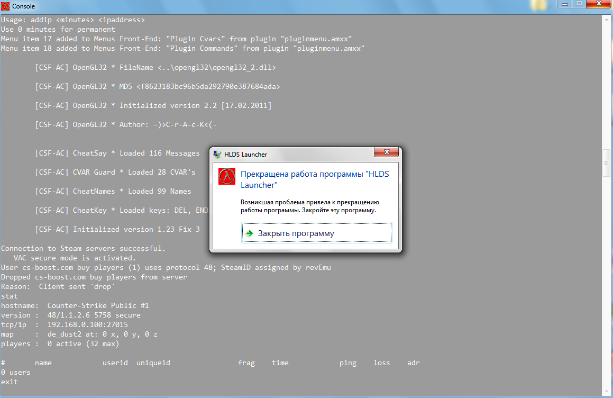The width and height of the screenshot is (613, 398).
Task: Click the green arrow beside 'Закрыть программу'
Action: (x=250, y=233)
